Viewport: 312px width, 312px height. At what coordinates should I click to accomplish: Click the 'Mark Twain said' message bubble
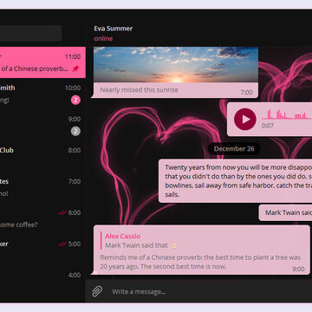click(x=285, y=212)
